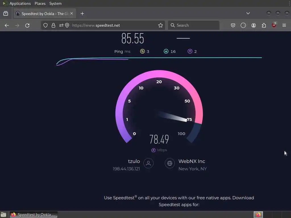Click the user profile circle icon
The image size is (291, 218).
[148, 163]
